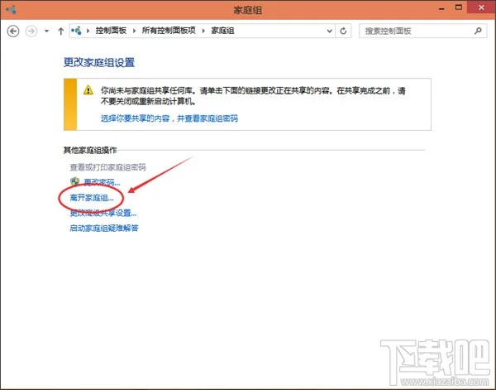The height and width of the screenshot is (390, 496).
Task: Expand the arrow after 控制面板 breadcrumb
Action: 134,31
